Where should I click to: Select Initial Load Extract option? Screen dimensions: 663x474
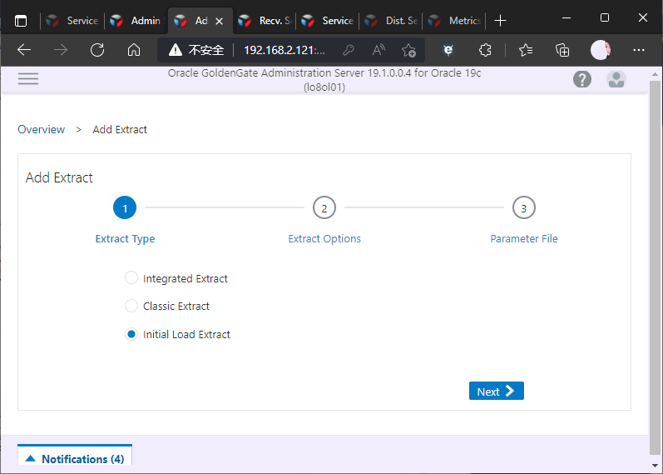[x=131, y=334]
